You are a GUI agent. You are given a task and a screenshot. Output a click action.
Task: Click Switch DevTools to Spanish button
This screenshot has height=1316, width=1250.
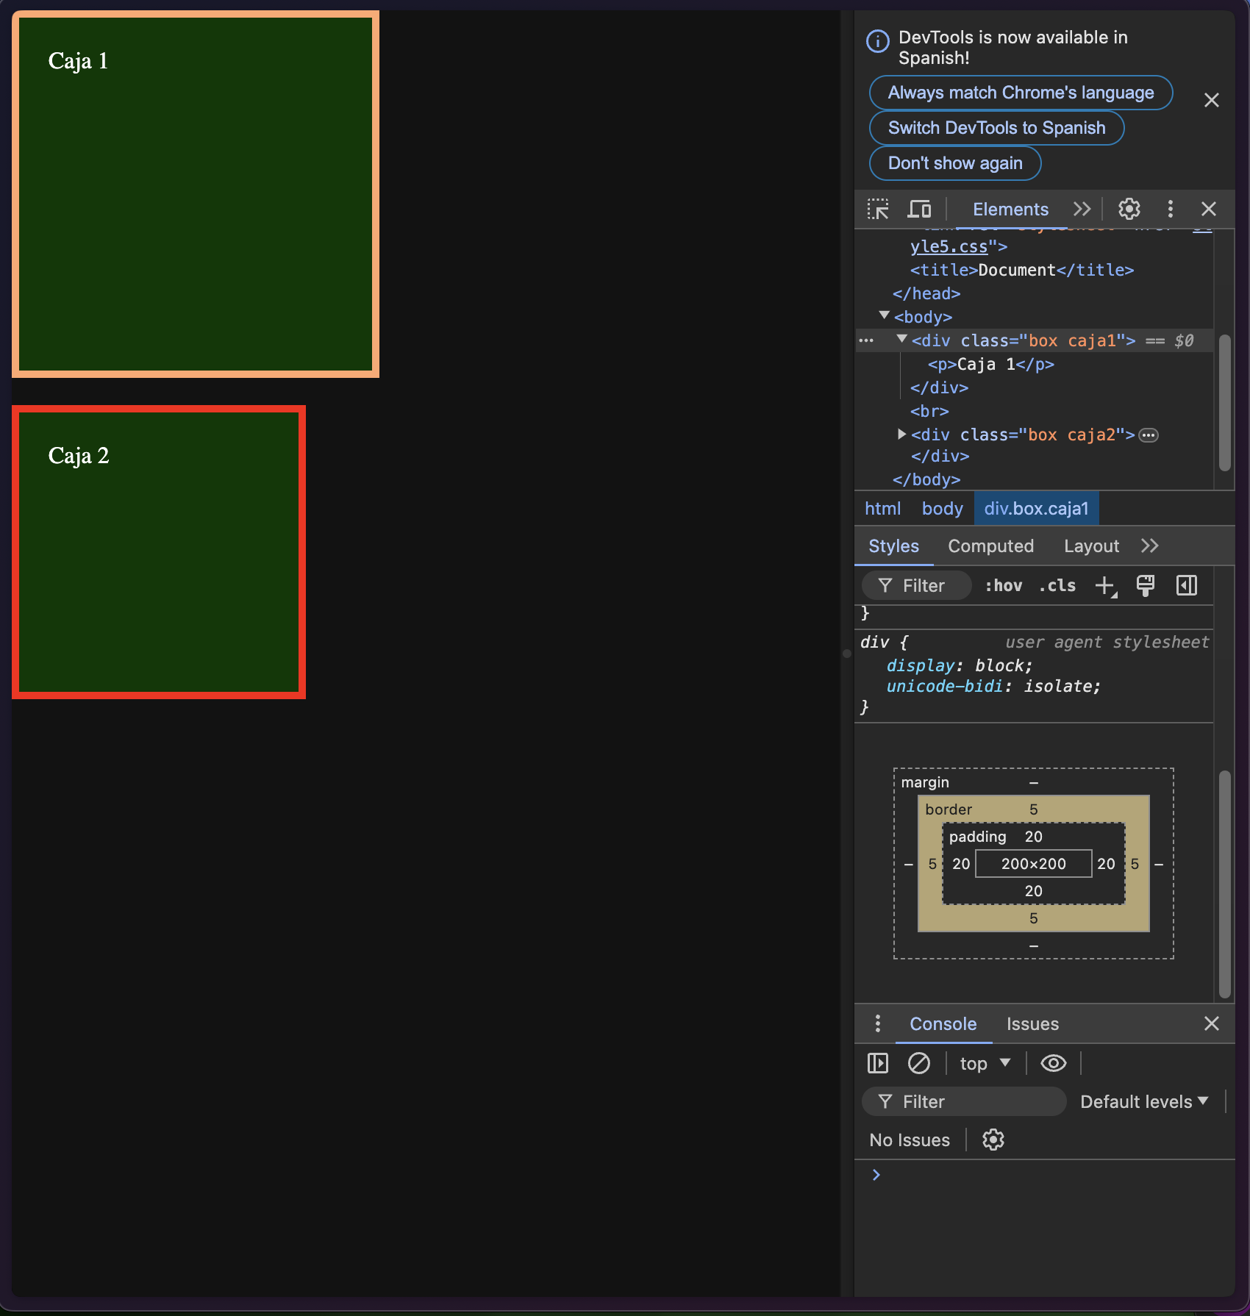[x=996, y=128]
